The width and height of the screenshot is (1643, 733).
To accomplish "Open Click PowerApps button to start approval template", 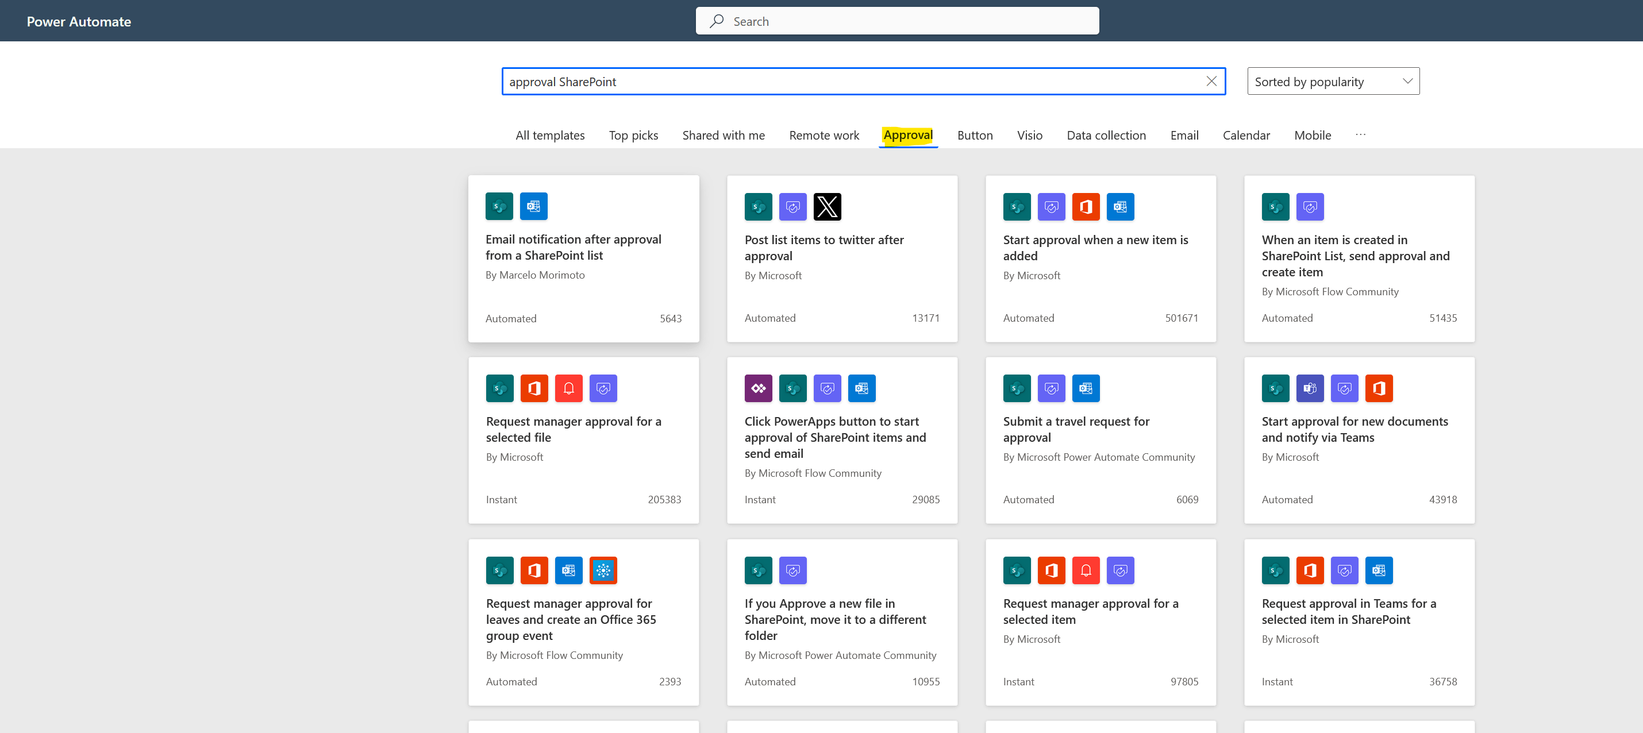I will coord(842,441).
